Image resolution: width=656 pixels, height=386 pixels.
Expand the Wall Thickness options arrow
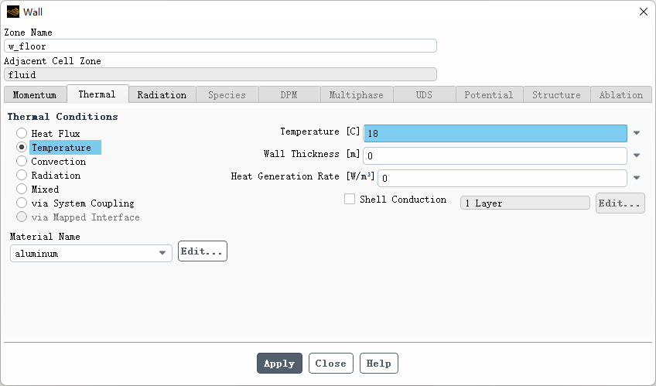pyautogui.click(x=637, y=155)
